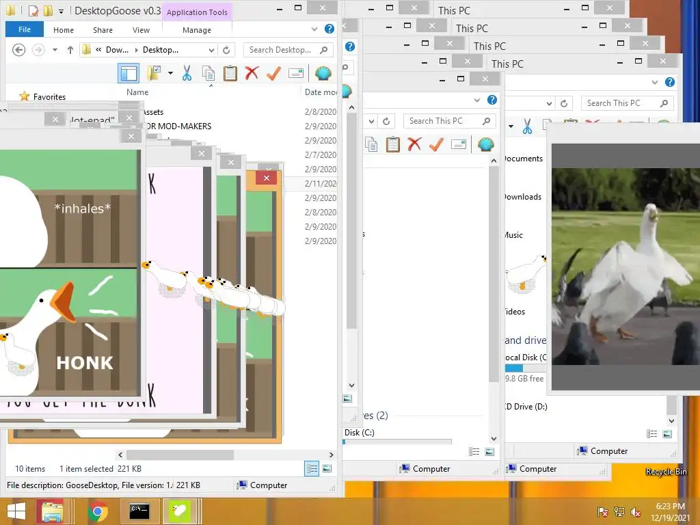
Task: Click Paste icon in This PC window showing Disk (C:)
Action: 393,144
